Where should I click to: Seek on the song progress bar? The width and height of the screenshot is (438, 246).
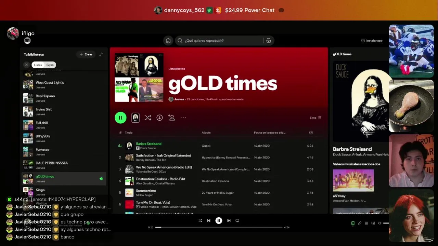219,227
